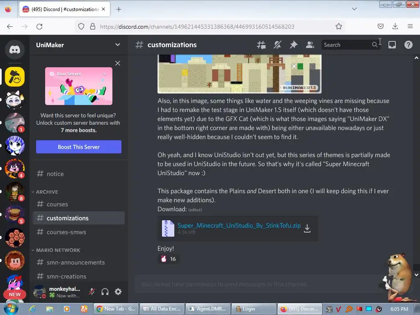
Task: Go back in Firefox
Action: point(10,27)
